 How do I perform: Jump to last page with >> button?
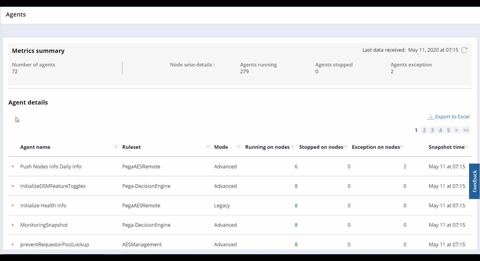[x=466, y=130]
